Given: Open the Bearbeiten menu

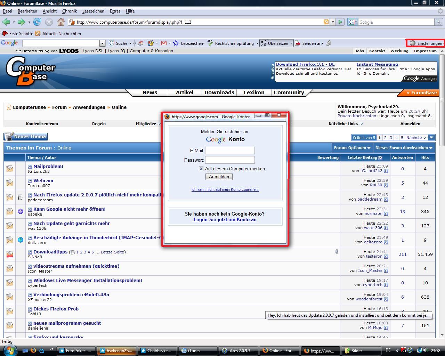Looking at the screenshot, I should click(x=27, y=11).
